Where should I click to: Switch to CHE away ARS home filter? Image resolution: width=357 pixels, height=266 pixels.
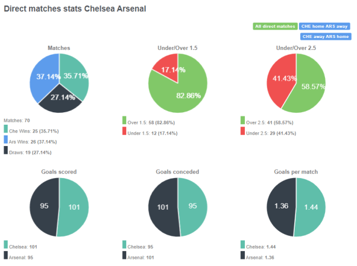pos(326,36)
